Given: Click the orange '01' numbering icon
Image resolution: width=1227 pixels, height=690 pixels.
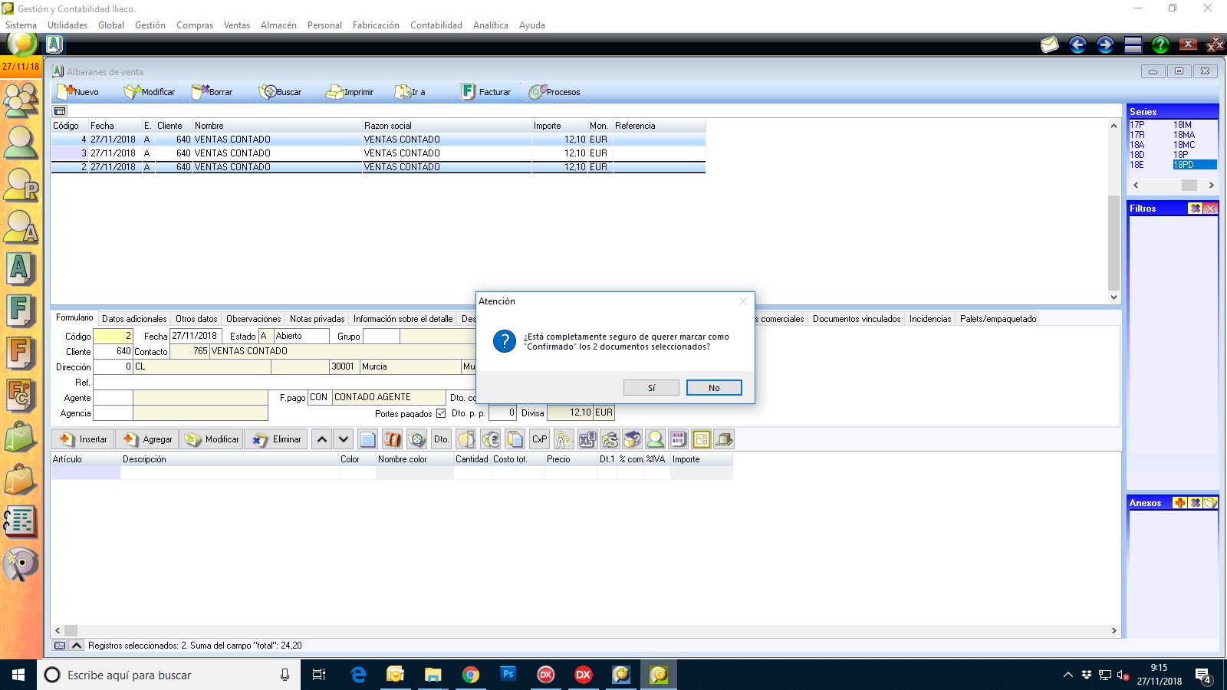Looking at the screenshot, I should pos(393,439).
